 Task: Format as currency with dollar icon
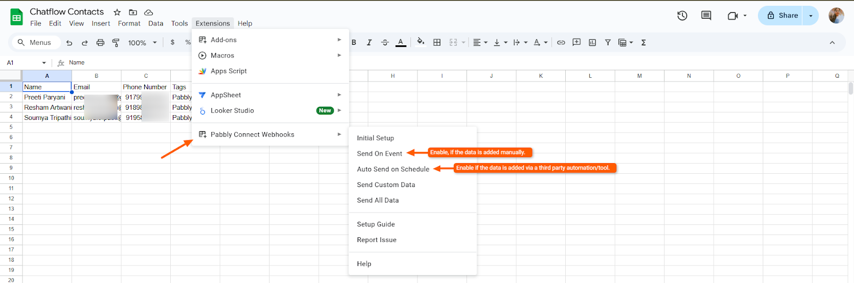pyautogui.click(x=172, y=43)
